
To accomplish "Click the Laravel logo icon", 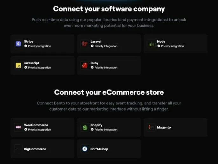I will (x=85, y=44).
